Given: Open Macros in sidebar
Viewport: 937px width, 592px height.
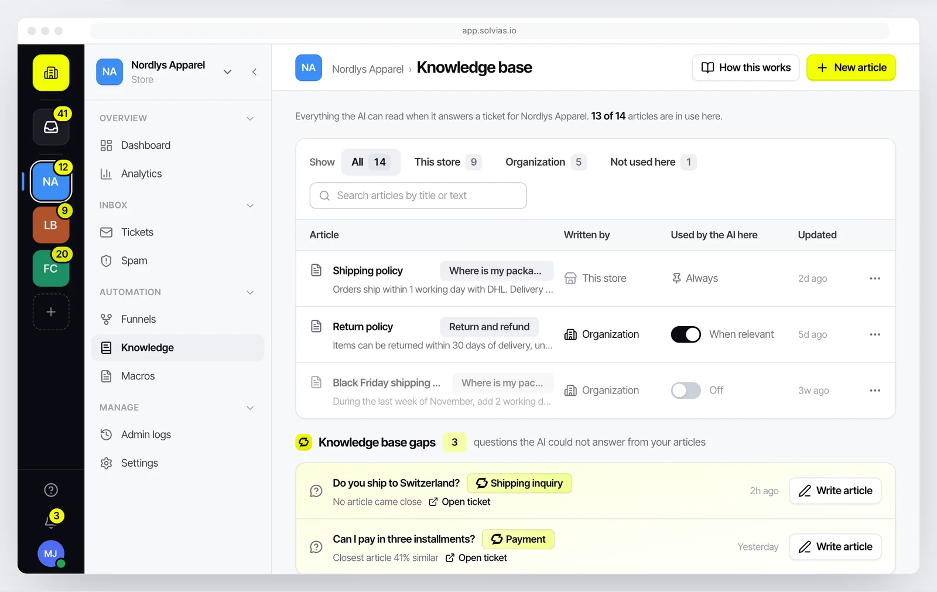Looking at the screenshot, I should pos(177,376).
